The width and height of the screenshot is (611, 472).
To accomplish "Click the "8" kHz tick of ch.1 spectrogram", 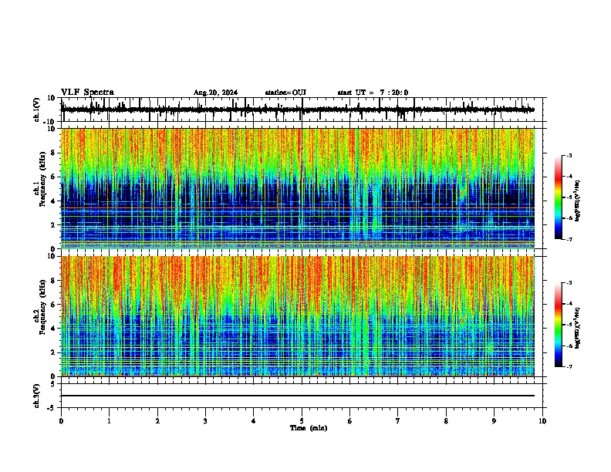I will tap(54, 153).
